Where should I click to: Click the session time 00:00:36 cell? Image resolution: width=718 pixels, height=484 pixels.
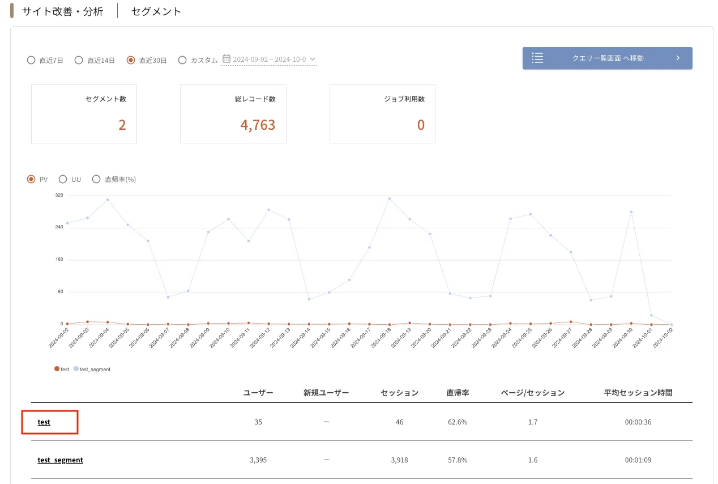(x=638, y=422)
